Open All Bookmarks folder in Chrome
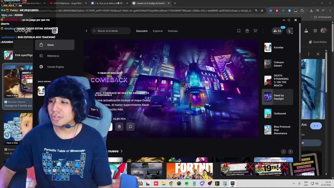 [x=323, y=17]
